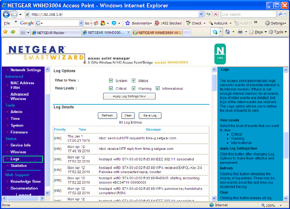
Task: Click the Home icon in command bar
Action: pyautogui.click(x=227, y=32)
